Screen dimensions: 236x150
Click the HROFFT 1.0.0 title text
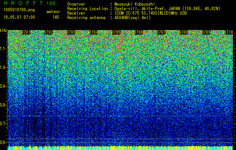point(30,3)
